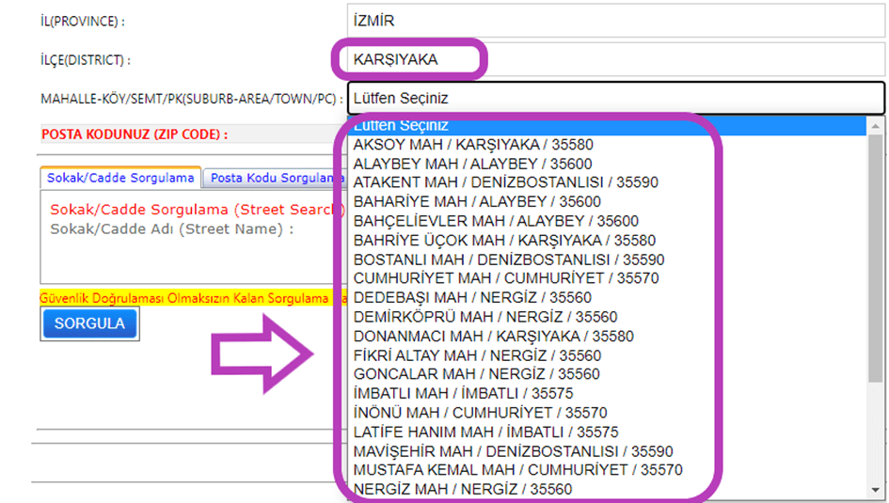Pick ATAKENT MAH / DENİZBOSTANLISI / 35590
This screenshot has width=889, height=503.
pos(505,182)
